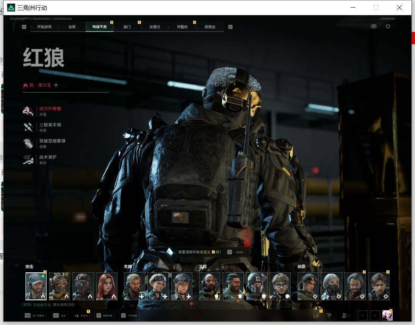Click the flag icon in bottom bar
Screen dimensions: 415x325
[329, 315]
